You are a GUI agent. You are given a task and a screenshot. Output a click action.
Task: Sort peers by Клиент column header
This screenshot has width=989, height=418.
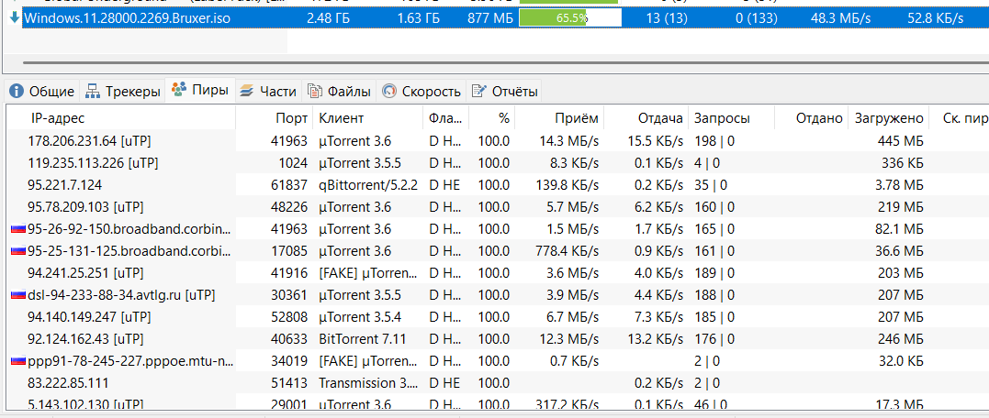coord(367,118)
